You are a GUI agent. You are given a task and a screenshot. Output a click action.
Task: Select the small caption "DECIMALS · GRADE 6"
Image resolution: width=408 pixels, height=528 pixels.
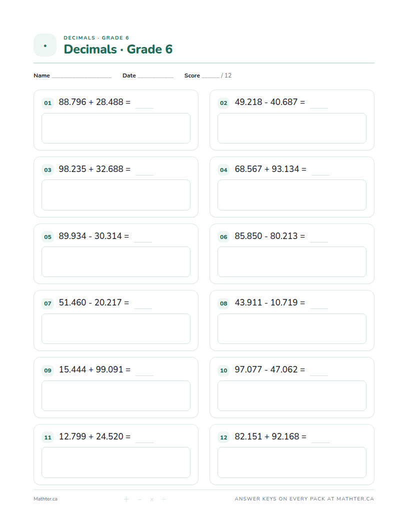coord(96,37)
